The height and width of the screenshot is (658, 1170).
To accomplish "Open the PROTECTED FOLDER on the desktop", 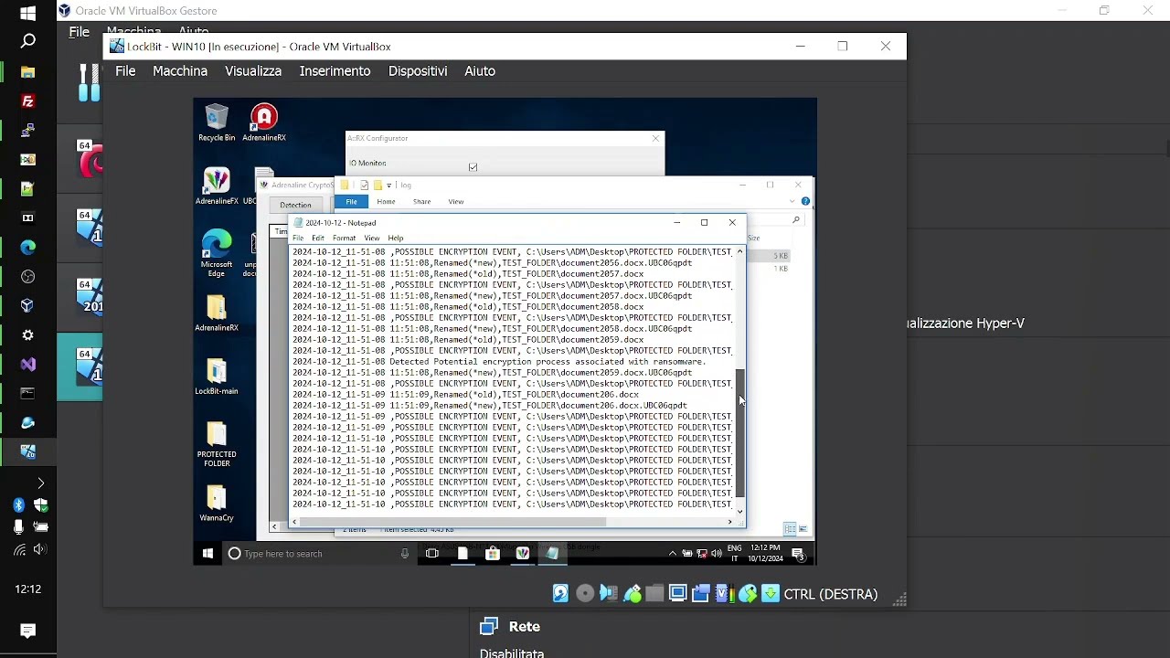I will [217, 443].
